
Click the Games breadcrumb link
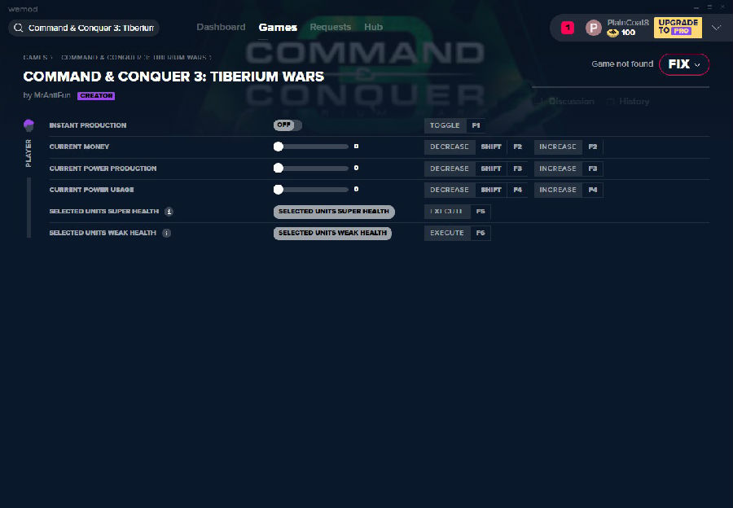tap(36, 58)
